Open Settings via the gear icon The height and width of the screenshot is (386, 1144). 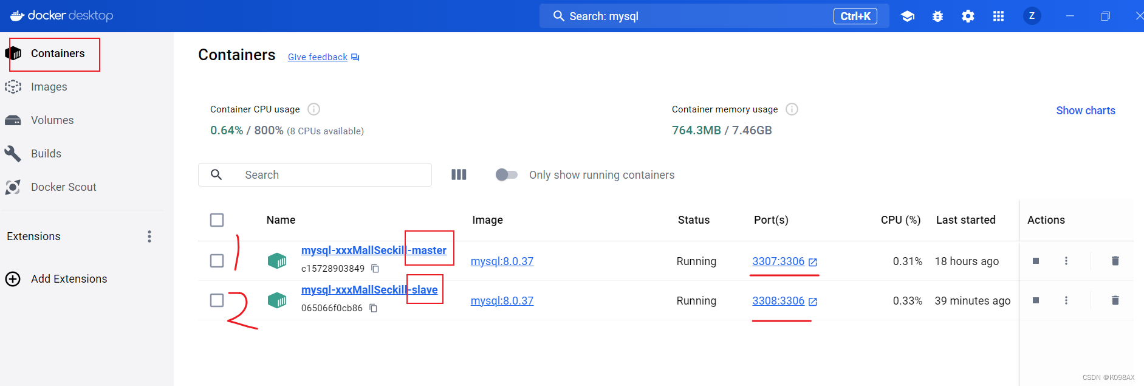(x=968, y=16)
